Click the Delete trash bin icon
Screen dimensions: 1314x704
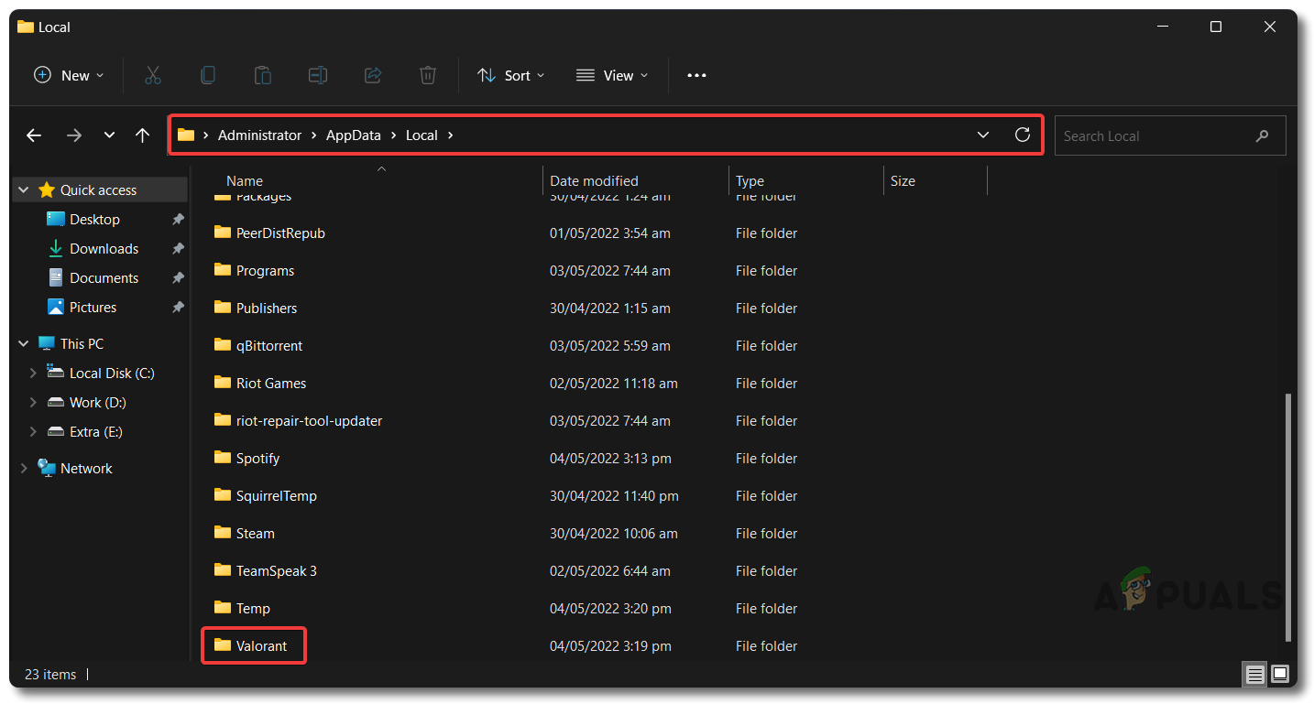tap(428, 75)
